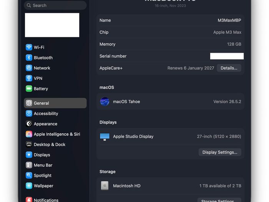Click the 128 GB memory value
269x202 pixels.
click(234, 44)
